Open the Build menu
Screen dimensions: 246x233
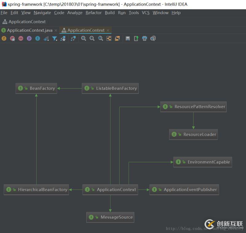click(x=110, y=13)
